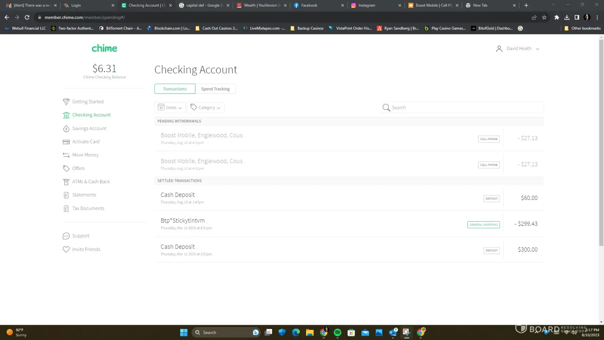Click the GENERAL SHOPPING category tag

483,225
